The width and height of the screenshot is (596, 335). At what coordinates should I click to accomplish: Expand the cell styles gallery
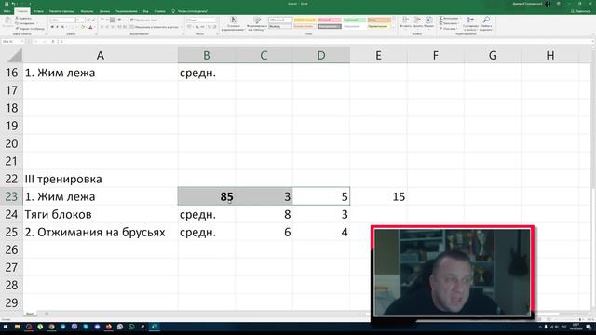coord(394,27)
